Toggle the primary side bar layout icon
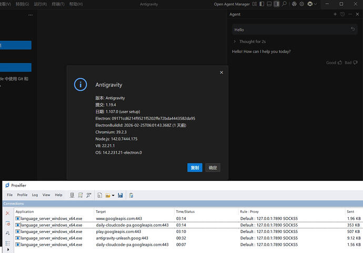363x253 pixels. 262,4
